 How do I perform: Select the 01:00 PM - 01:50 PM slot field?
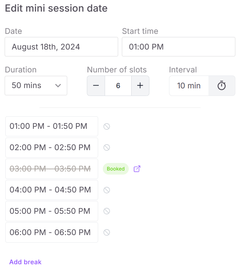pos(52,126)
